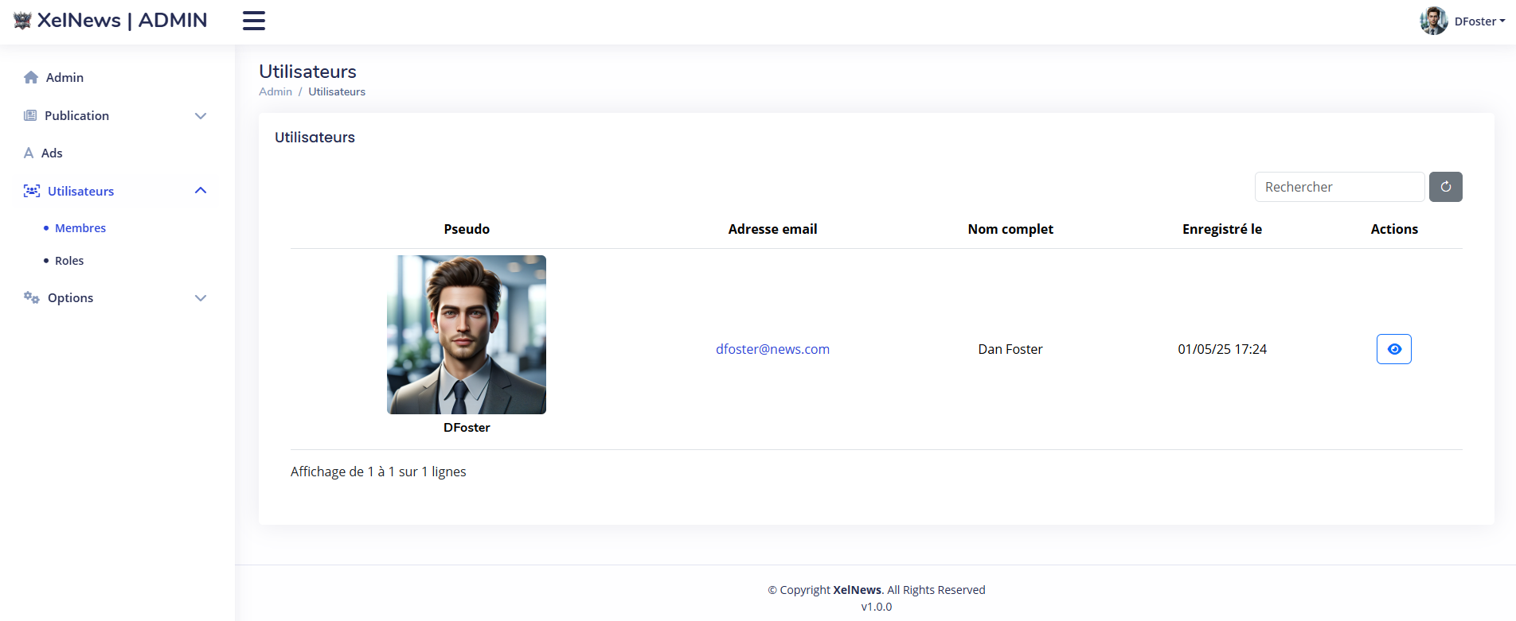Expand the Options menu chevron
1516x621 pixels.
pyautogui.click(x=201, y=298)
